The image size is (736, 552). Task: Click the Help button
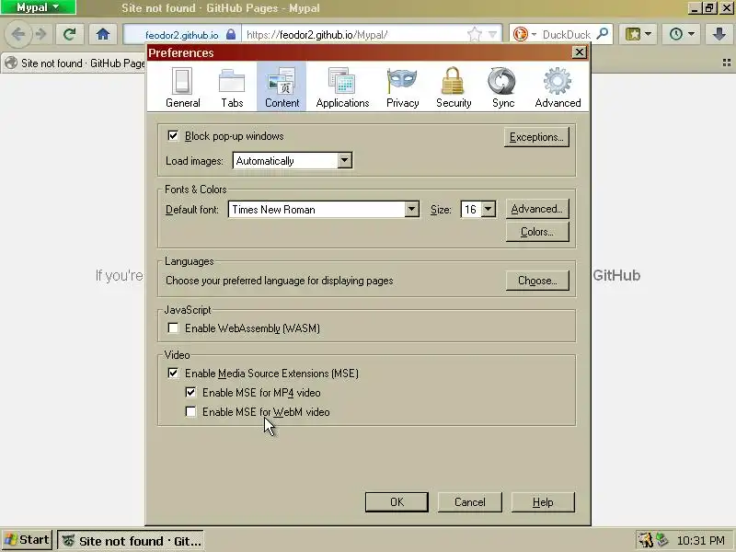click(x=543, y=502)
